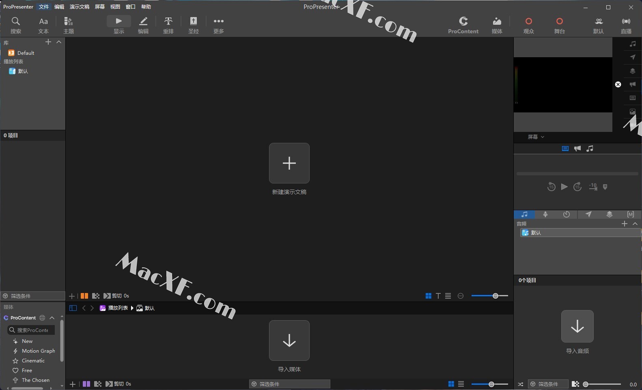642x390 pixels.
Task: Select the presentation transport tab
Action: (x=565, y=149)
